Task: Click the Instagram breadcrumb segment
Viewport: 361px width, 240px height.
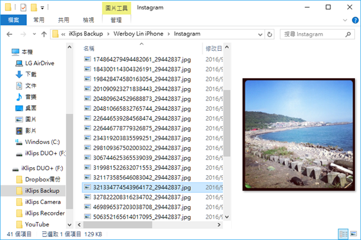Action: click(x=187, y=34)
